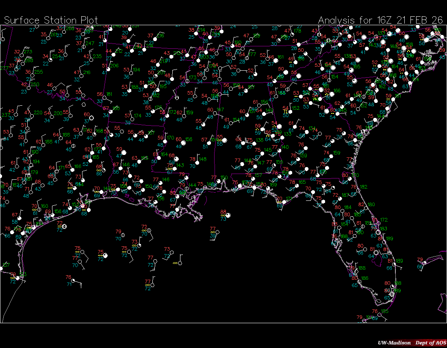Click the green pressure value 255
The image size is (447, 348).
38,72
